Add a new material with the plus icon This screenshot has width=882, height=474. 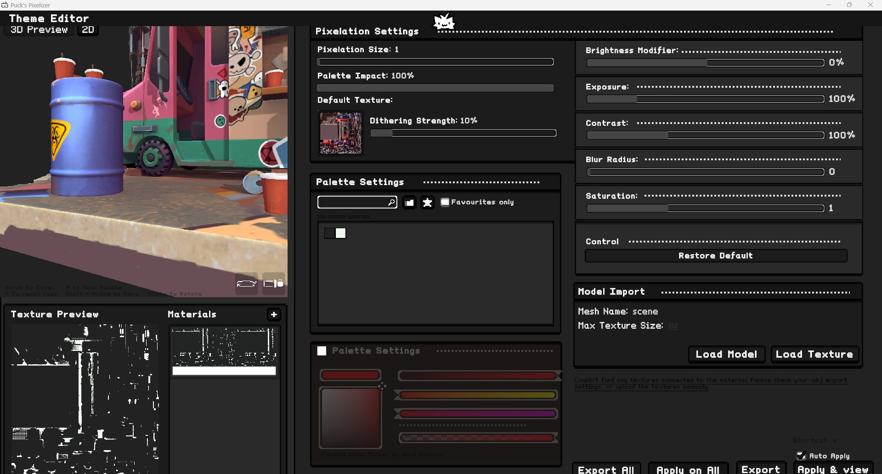tap(274, 314)
